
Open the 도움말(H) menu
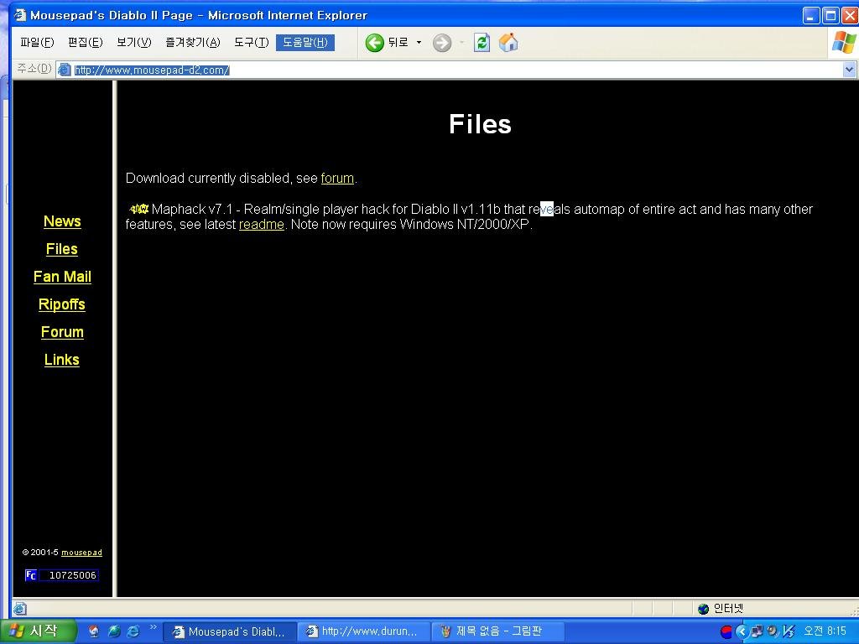pos(305,42)
